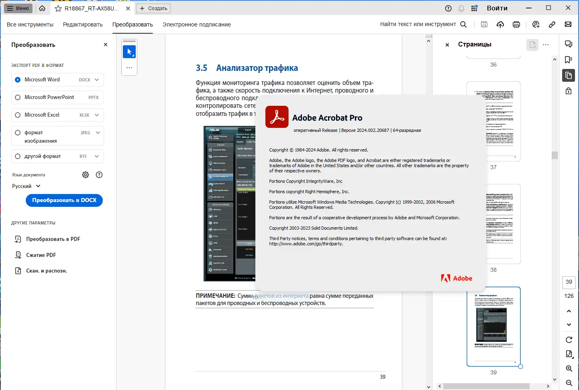Go to previous page with up chevron
This screenshot has width=579, height=390.
click(569, 311)
